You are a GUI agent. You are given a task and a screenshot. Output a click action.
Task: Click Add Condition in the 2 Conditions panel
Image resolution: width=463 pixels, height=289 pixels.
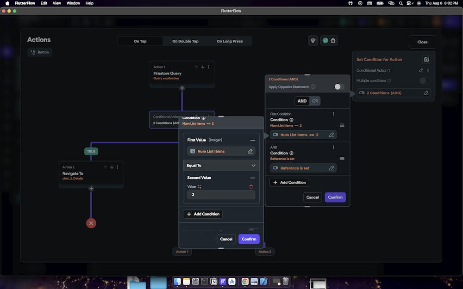(289, 183)
